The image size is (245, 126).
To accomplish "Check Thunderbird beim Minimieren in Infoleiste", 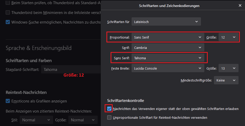I will 8,12.
